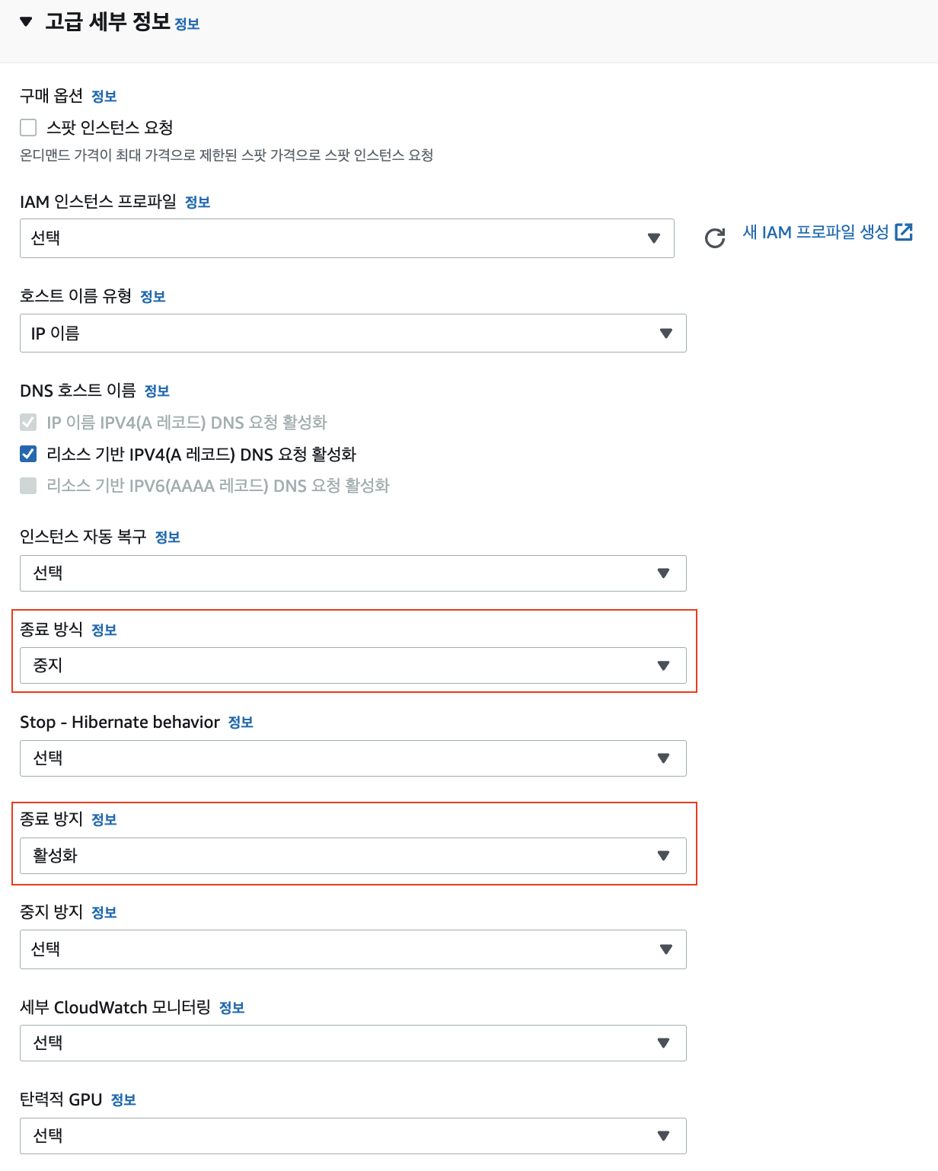Enable the 스팟 인스턴스 요청 checkbox
Image resolution: width=938 pixels, height=1171 pixels.
tap(28, 127)
